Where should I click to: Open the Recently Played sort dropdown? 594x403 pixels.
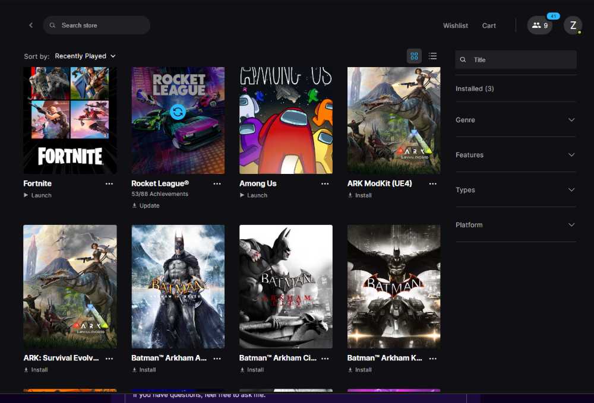point(85,56)
